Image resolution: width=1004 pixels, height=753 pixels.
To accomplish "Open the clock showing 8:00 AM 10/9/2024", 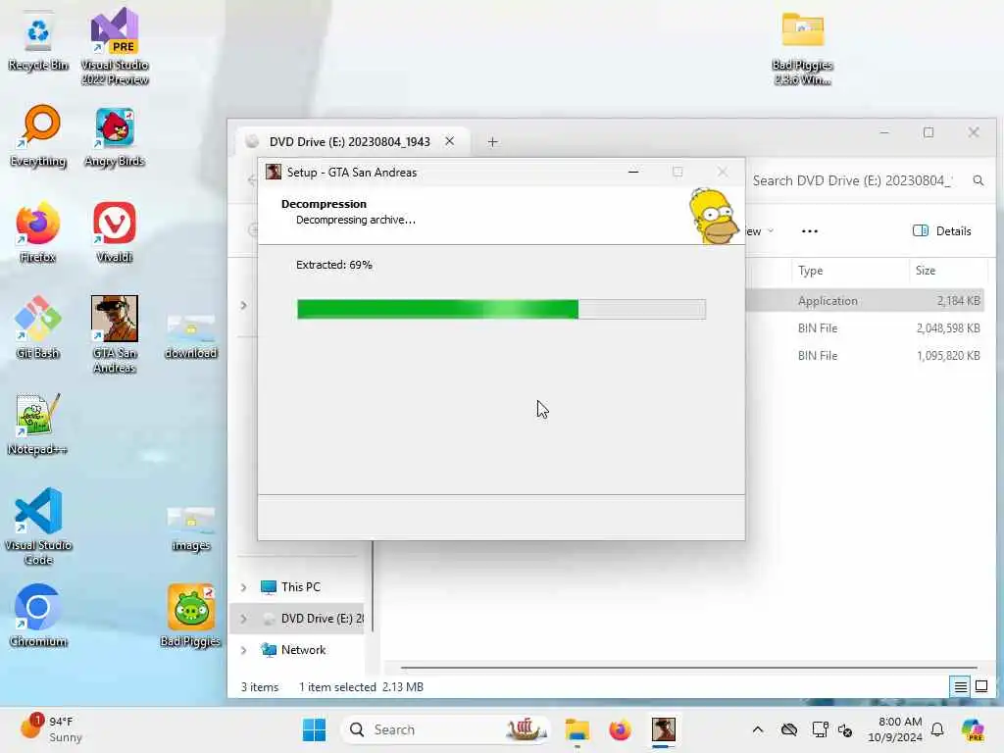I will tap(894, 729).
